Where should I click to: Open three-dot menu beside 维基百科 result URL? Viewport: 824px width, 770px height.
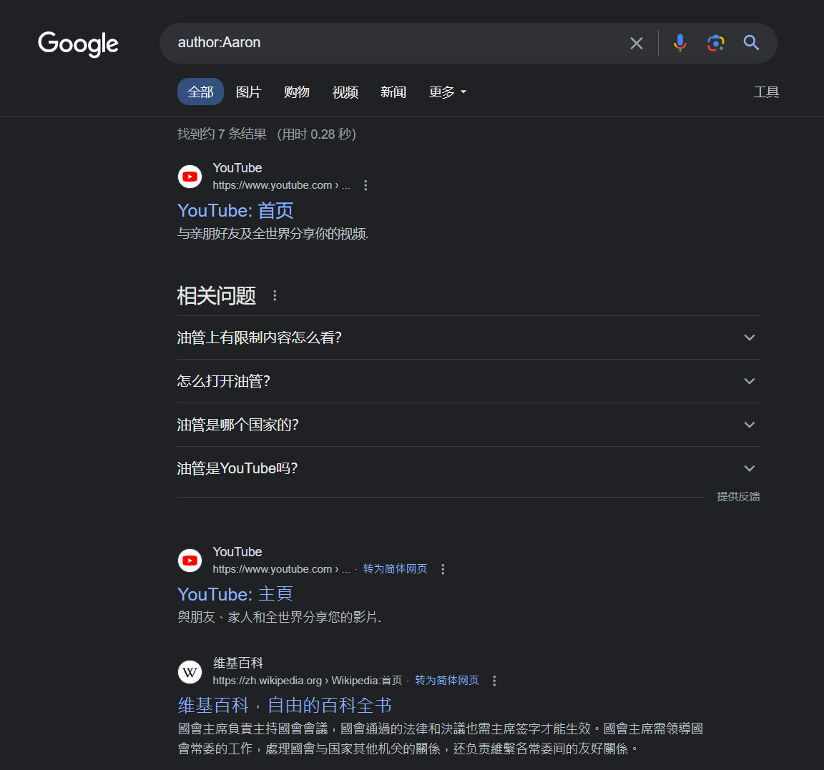494,681
